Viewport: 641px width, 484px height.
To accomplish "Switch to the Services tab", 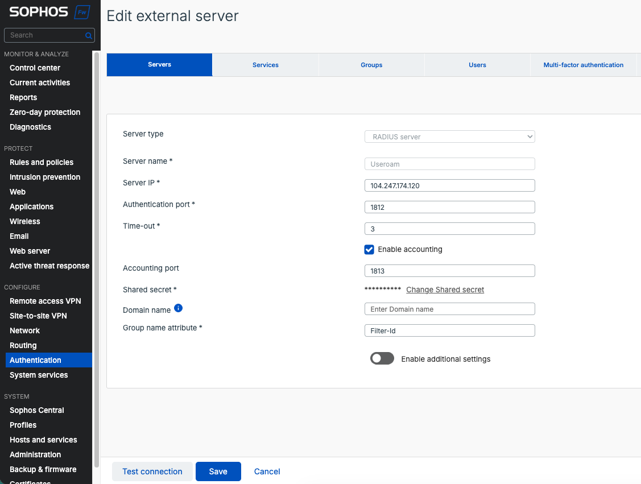I will pos(265,65).
